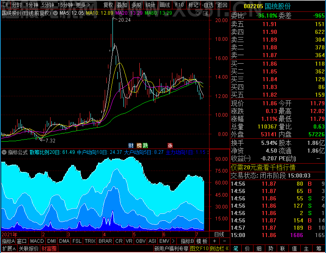The image size is (326, 253).
Task: Click the 跌 marker on the K-line chart
Action: click(145, 145)
